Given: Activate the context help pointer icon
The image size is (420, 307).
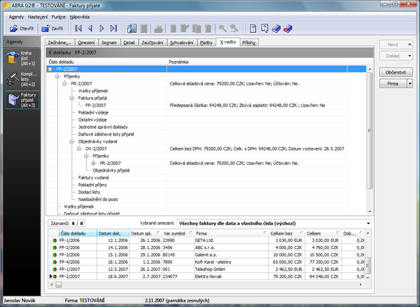Looking at the screenshot, I should 264,28.
